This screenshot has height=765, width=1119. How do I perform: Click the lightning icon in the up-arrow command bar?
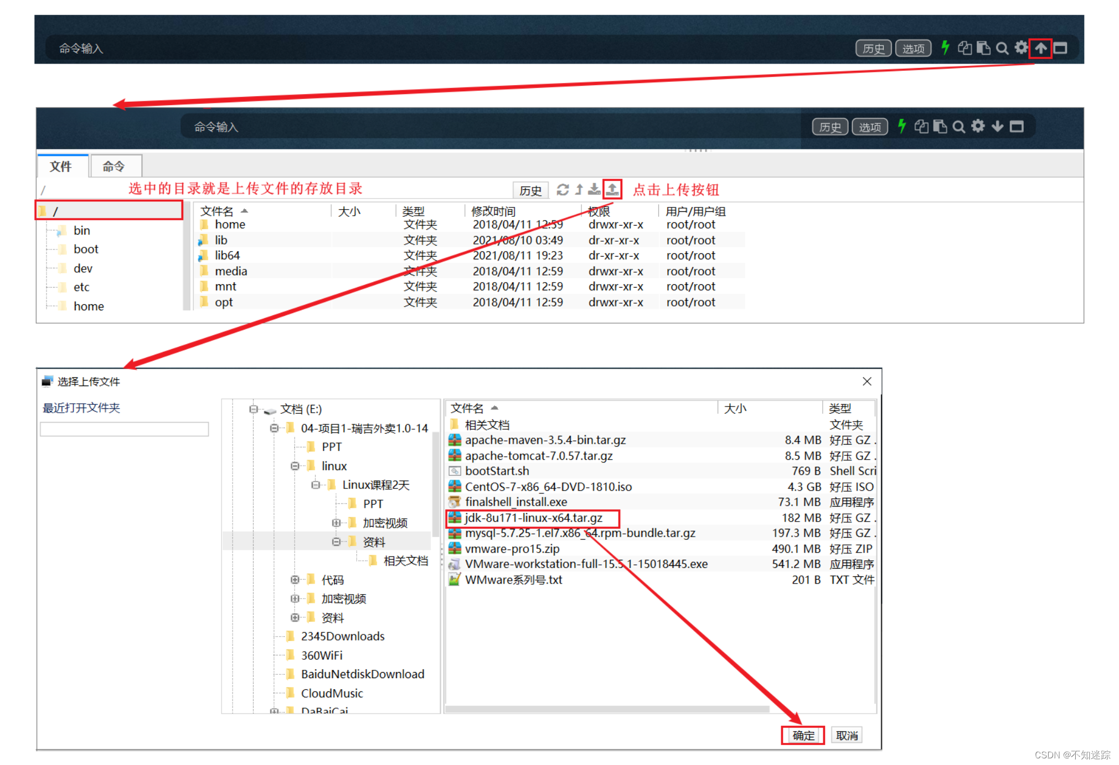coord(945,48)
